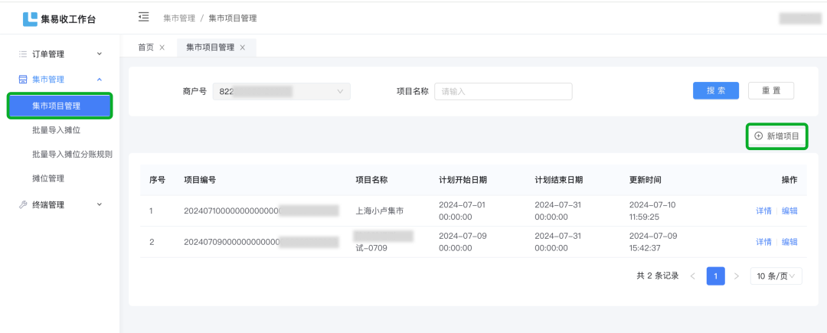Screen dimensions: 827x333
Task: Click the start date 2024-07-01 00:00:00
Action: pyautogui.click(x=462, y=211)
